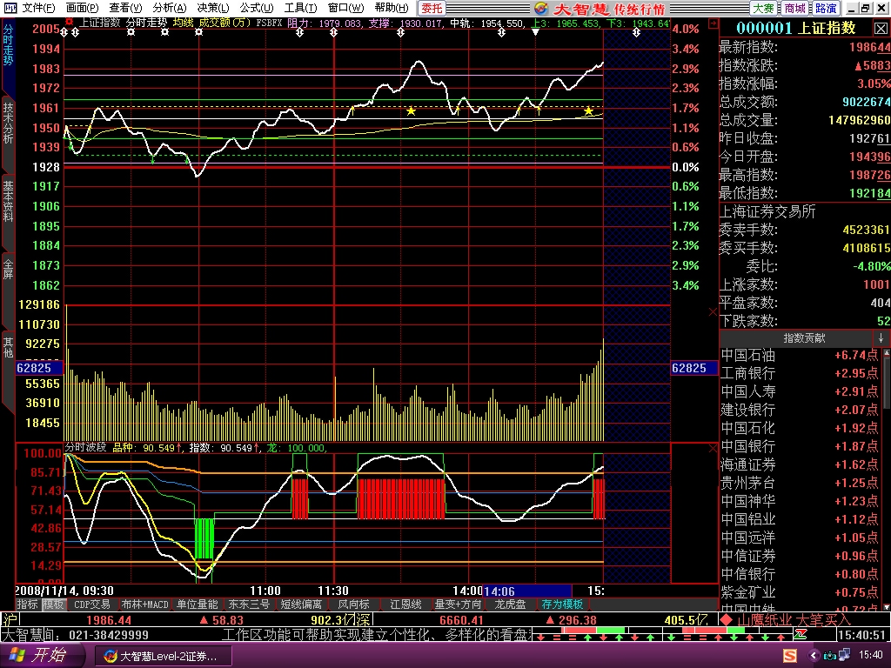891x668 pixels.
Task: Click the down arrow beside 指数贡献 header
Action: (x=881, y=338)
